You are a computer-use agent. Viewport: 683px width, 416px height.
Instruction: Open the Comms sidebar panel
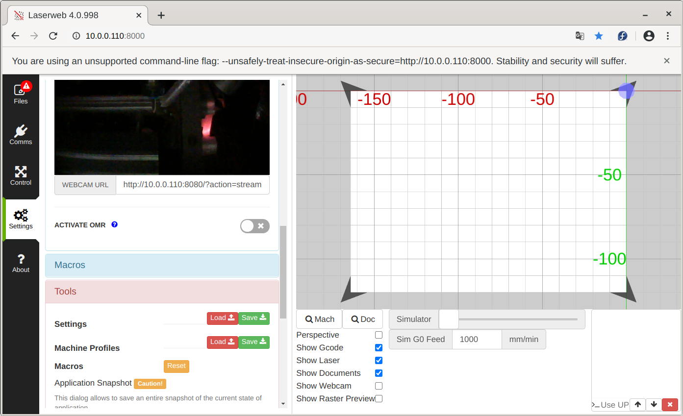[21, 135]
